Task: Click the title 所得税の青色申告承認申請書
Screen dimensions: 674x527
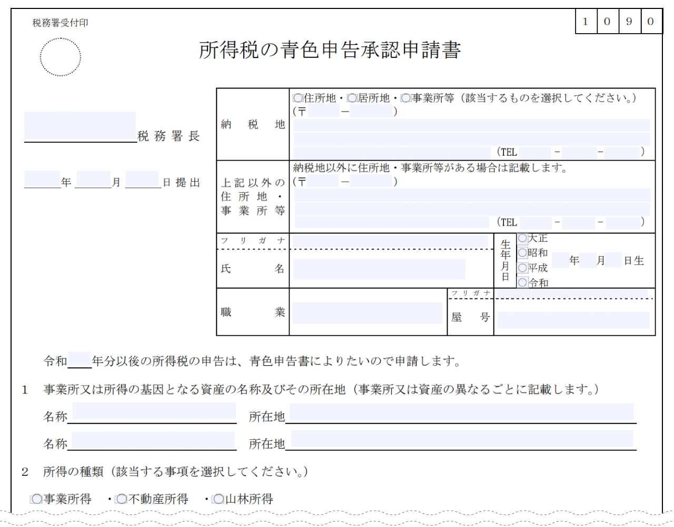Action: [330, 50]
